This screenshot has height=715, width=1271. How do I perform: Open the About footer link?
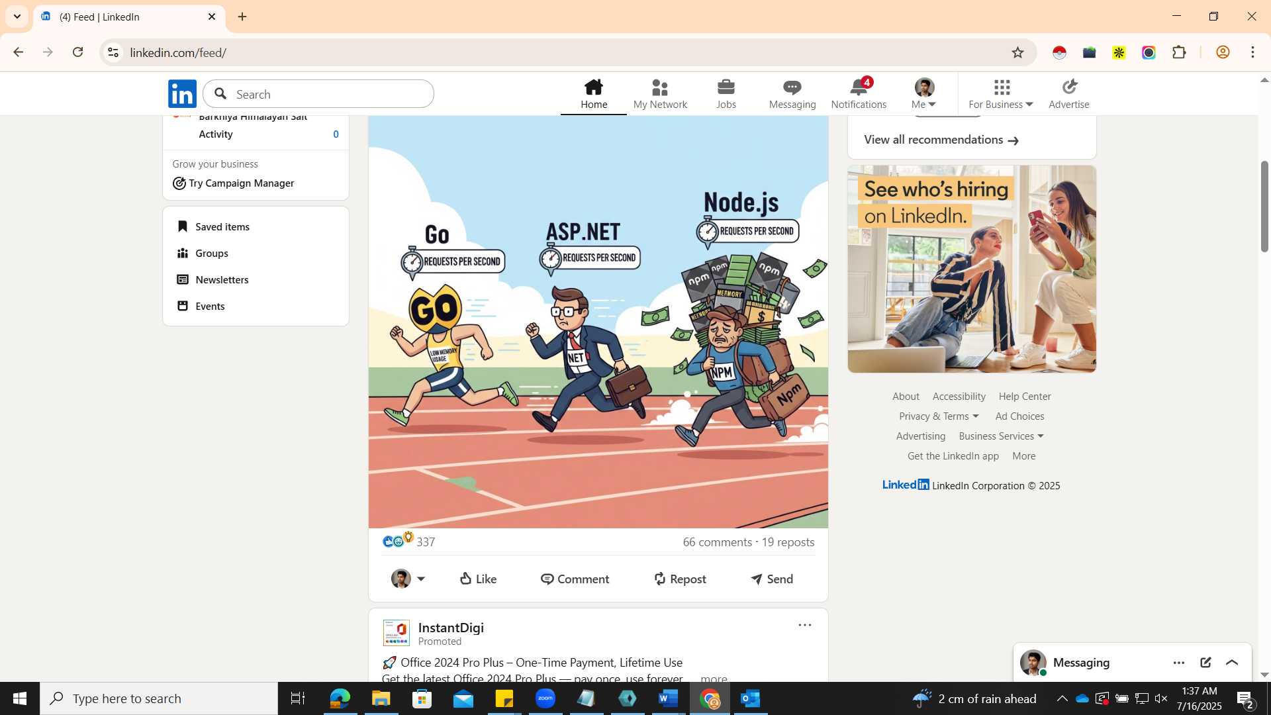click(906, 397)
